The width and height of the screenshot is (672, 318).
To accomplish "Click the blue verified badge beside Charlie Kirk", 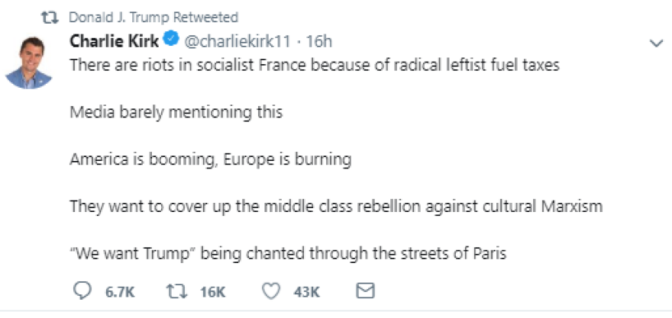I will click(172, 40).
